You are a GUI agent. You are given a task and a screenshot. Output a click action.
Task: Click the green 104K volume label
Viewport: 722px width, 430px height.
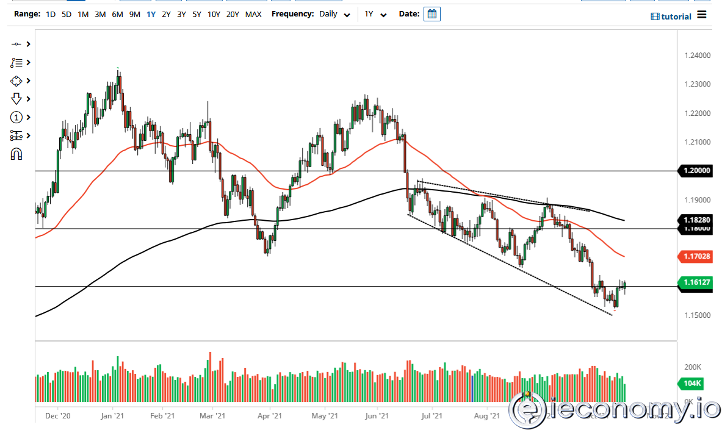(690, 384)
